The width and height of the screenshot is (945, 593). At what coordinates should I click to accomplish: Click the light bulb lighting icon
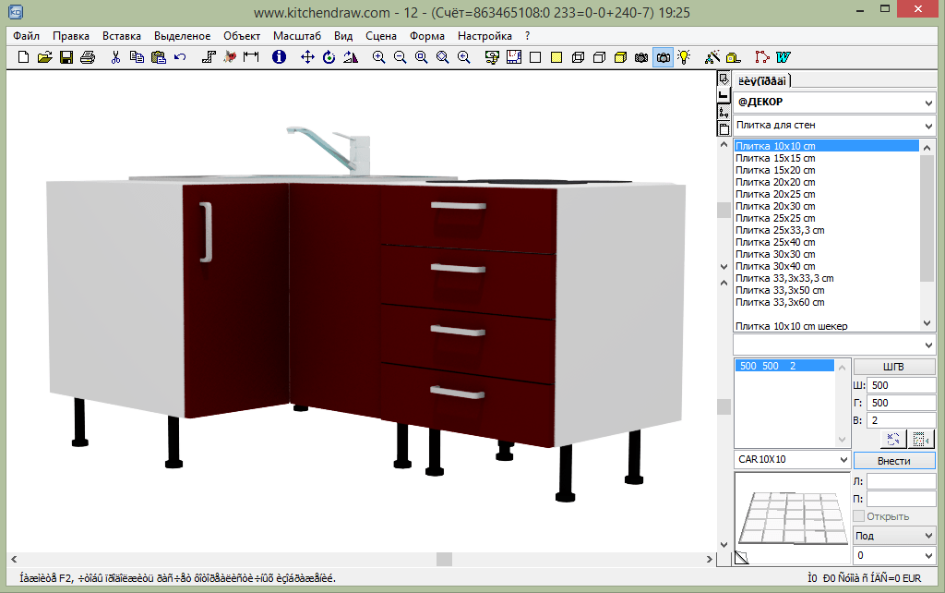pyautogui.click(x=684, y=57)
